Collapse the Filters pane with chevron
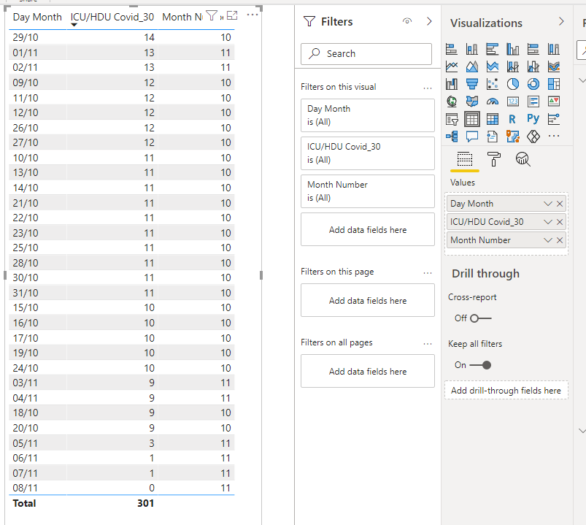Screen dimensions: 586x525 click(x=429, y=21)
